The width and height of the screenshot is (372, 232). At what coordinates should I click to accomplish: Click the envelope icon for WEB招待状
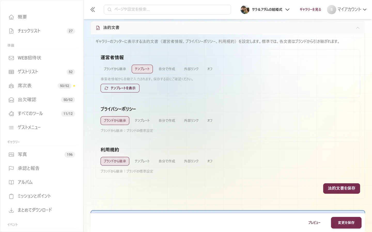pos(11,58)
